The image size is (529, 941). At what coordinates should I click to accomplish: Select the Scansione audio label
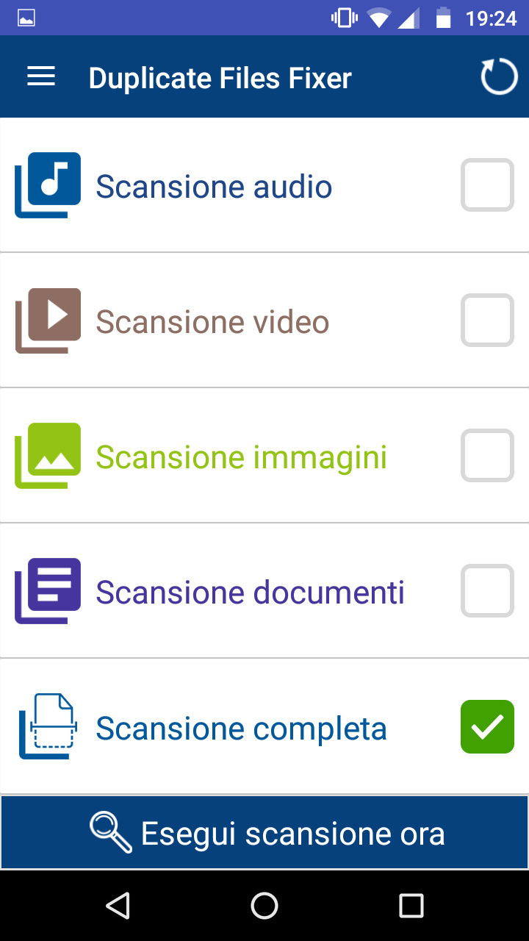(x=214, y=187)
